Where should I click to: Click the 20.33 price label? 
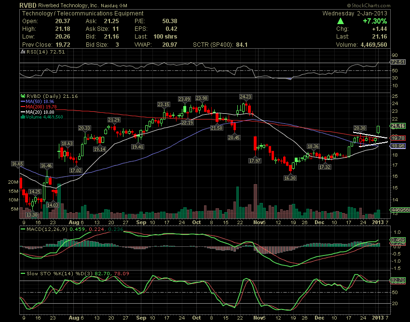pos(84,128)
